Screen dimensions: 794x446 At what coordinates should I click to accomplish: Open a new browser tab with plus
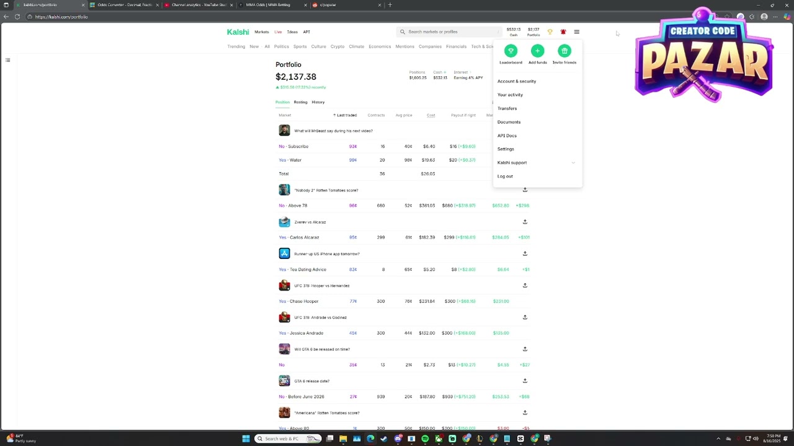pyautogui.click(x=390, y=5)
